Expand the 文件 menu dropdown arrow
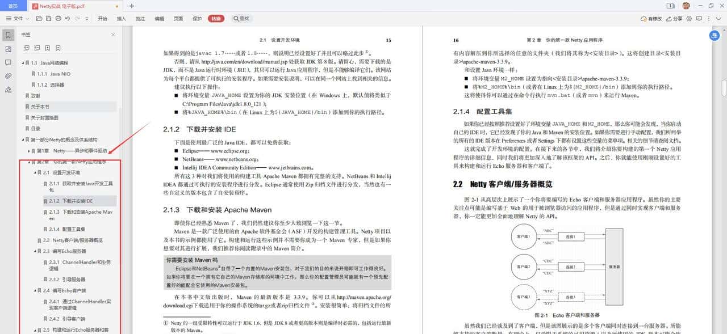Viewport: 727px width, 334px height. pos(29,19)
